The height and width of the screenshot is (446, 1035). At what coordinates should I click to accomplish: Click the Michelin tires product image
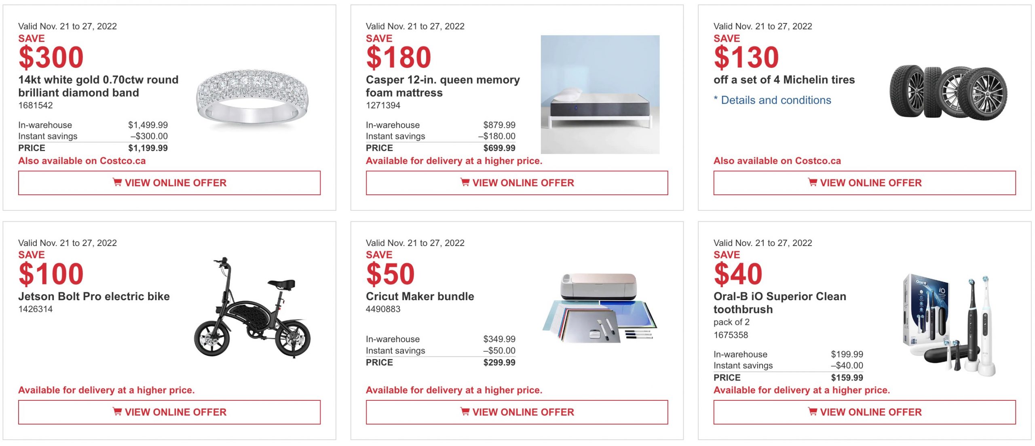click(x=948, y=93)
